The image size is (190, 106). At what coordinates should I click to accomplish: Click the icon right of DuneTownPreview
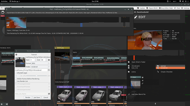point(49,87)
